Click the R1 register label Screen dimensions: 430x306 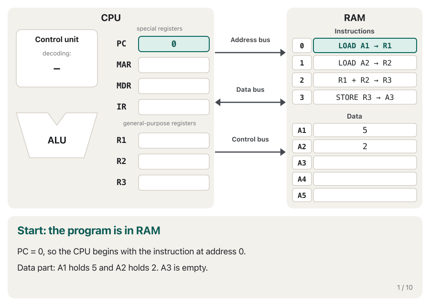121,140
